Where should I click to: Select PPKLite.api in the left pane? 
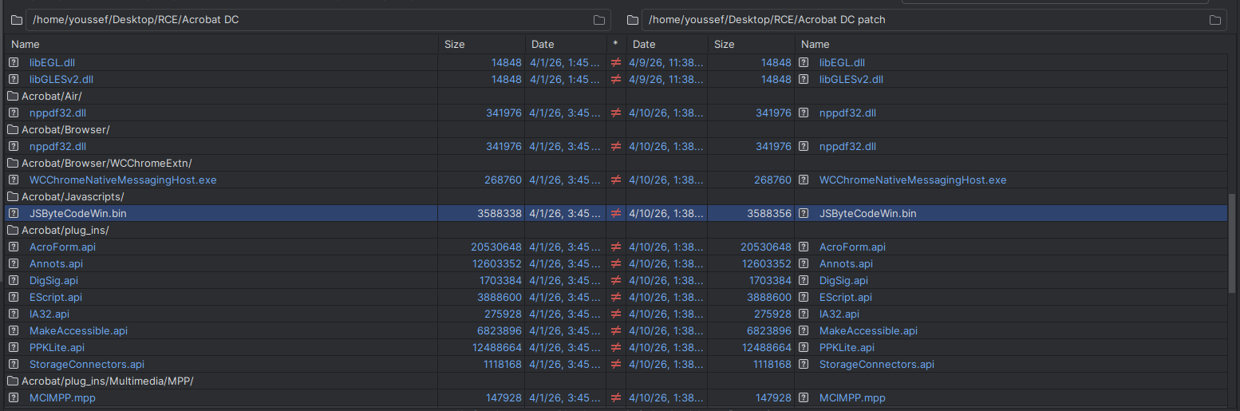click(57, 347)
